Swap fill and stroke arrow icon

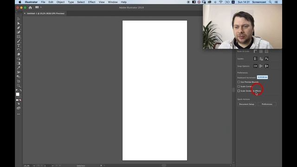pos(20,90)
